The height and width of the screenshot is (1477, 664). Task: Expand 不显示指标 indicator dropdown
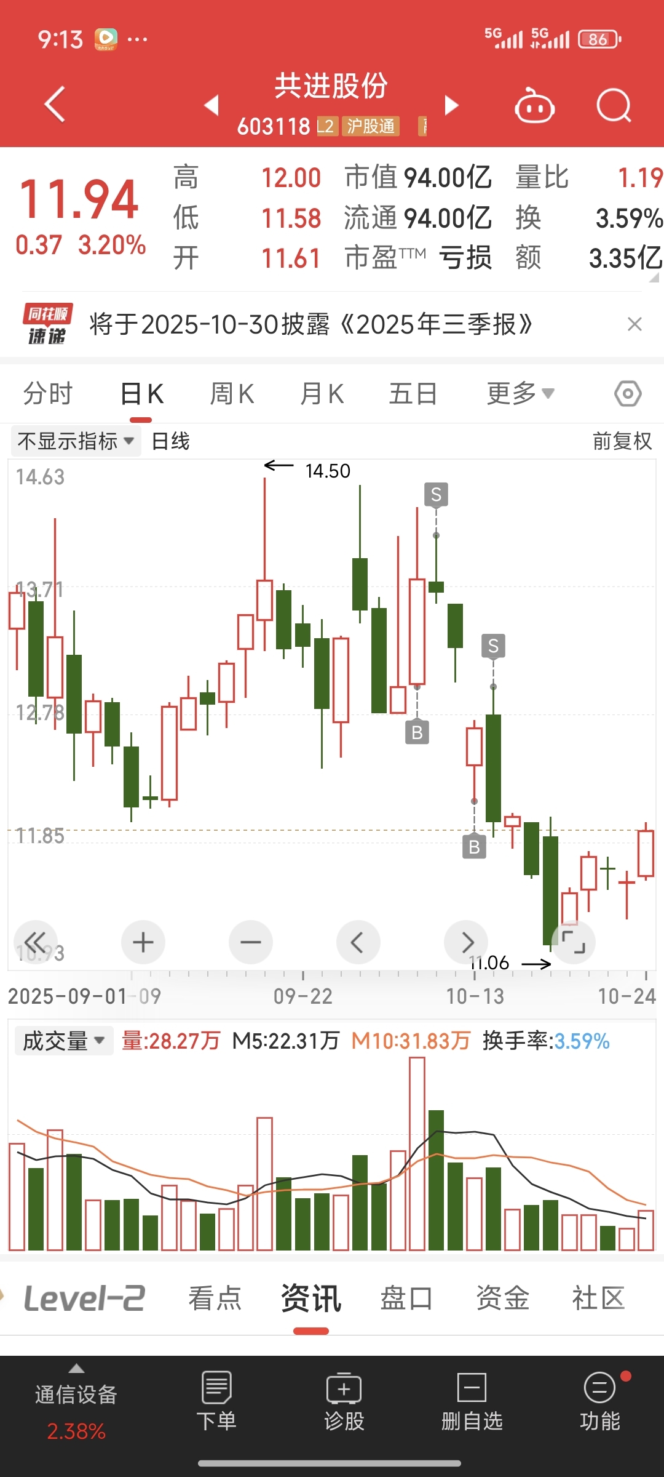pyautogui.click(x=76, y=441)
